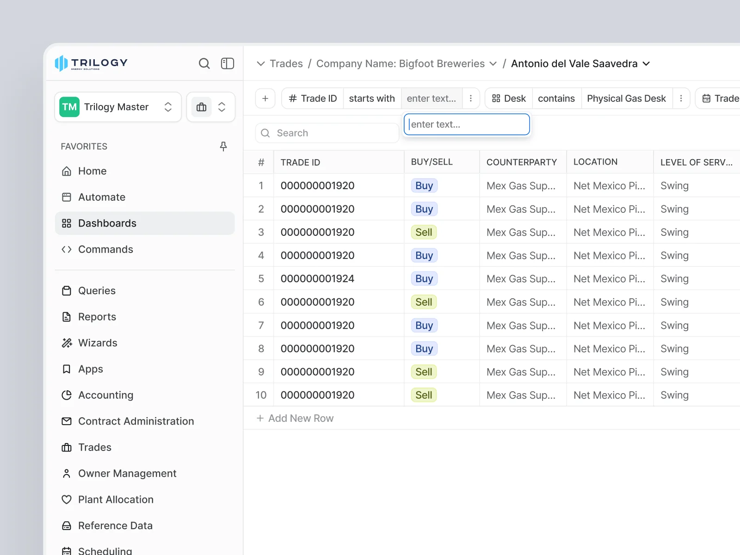This screenshot has height=555, width=740.
Task: Click the briefcase icon button
Action: (202, 107)
